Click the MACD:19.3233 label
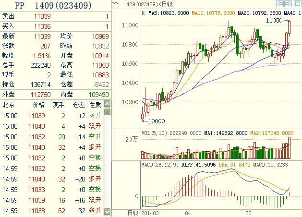Image resolution: width=302 pixels, height=217 pixels. pyautogui.click(x=270, y=165)
